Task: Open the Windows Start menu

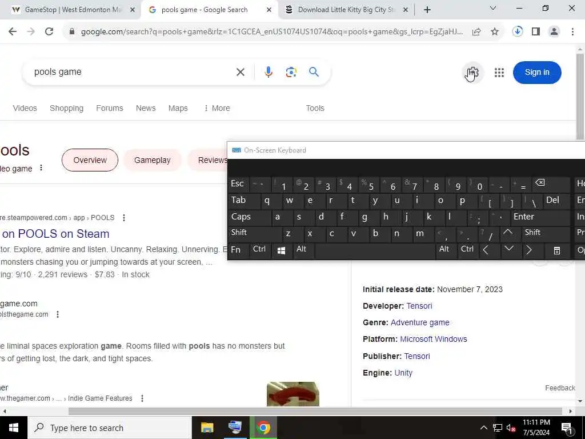Action: pos(14,428)
